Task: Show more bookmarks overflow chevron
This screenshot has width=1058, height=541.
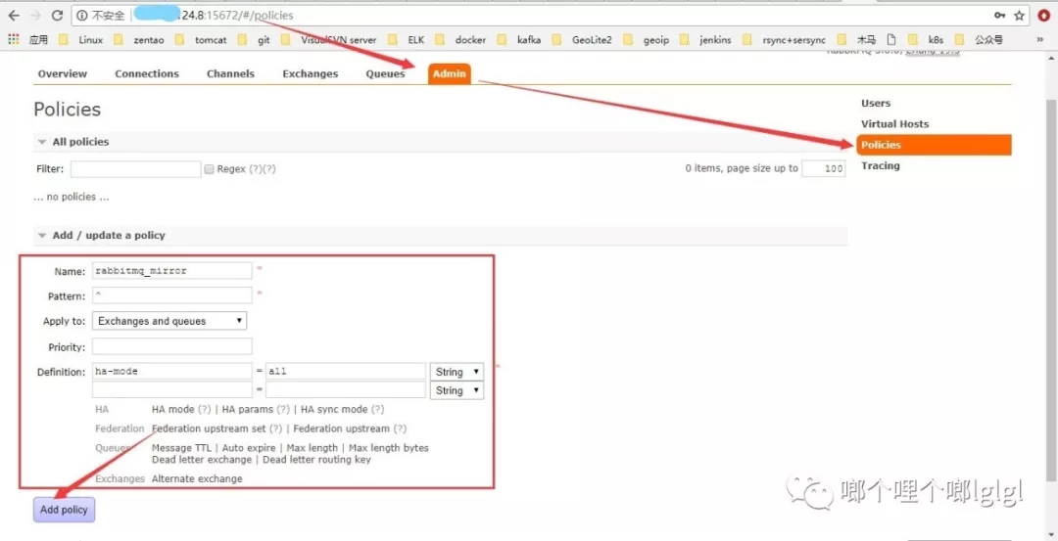Action: coord(1039,40)
